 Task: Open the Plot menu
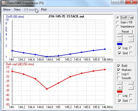pyautogui.click(x=44, y=10)
